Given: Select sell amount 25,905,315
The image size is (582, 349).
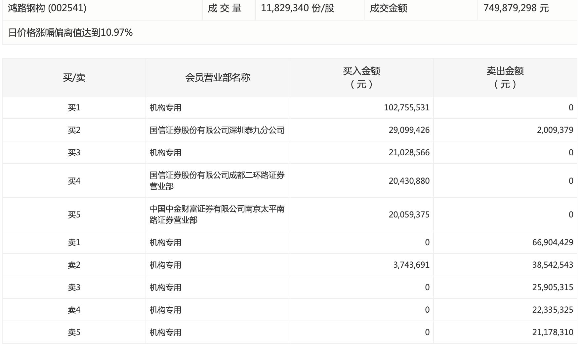Looking at the screenshot, I should tap(553, 288).
